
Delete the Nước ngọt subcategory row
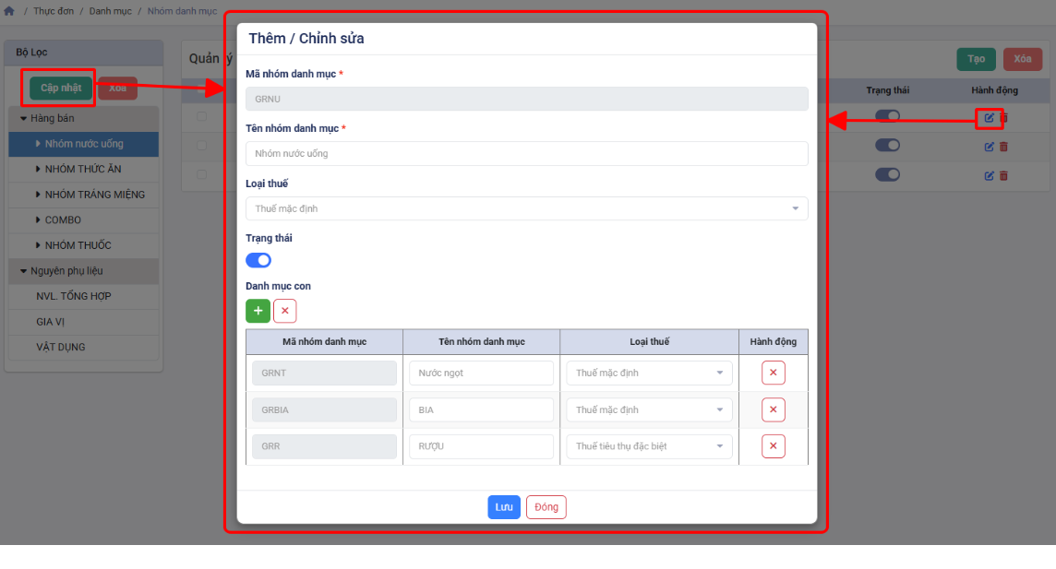pos(773,373)
